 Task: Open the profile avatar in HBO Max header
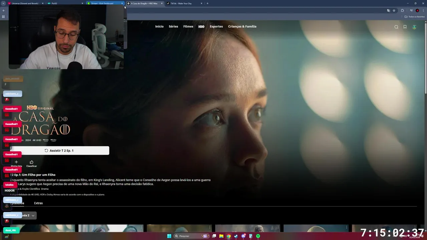click(414, 27)
